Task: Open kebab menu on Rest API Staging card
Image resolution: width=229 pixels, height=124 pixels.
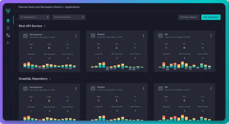Action: (x=143, y=36)
